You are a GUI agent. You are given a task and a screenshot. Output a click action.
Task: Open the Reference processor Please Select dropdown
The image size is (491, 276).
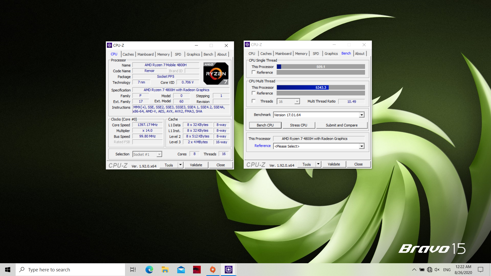tap(362, 146)
